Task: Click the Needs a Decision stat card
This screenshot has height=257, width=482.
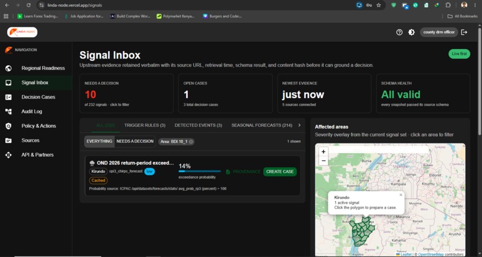Action: click(126, 93)
